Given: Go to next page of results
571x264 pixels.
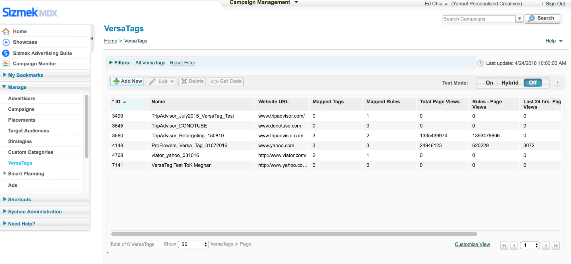Looking at the screenshot, I should (x=546, y=245).
